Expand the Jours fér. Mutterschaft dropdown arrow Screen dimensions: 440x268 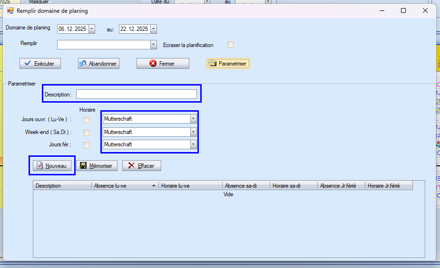193,144
